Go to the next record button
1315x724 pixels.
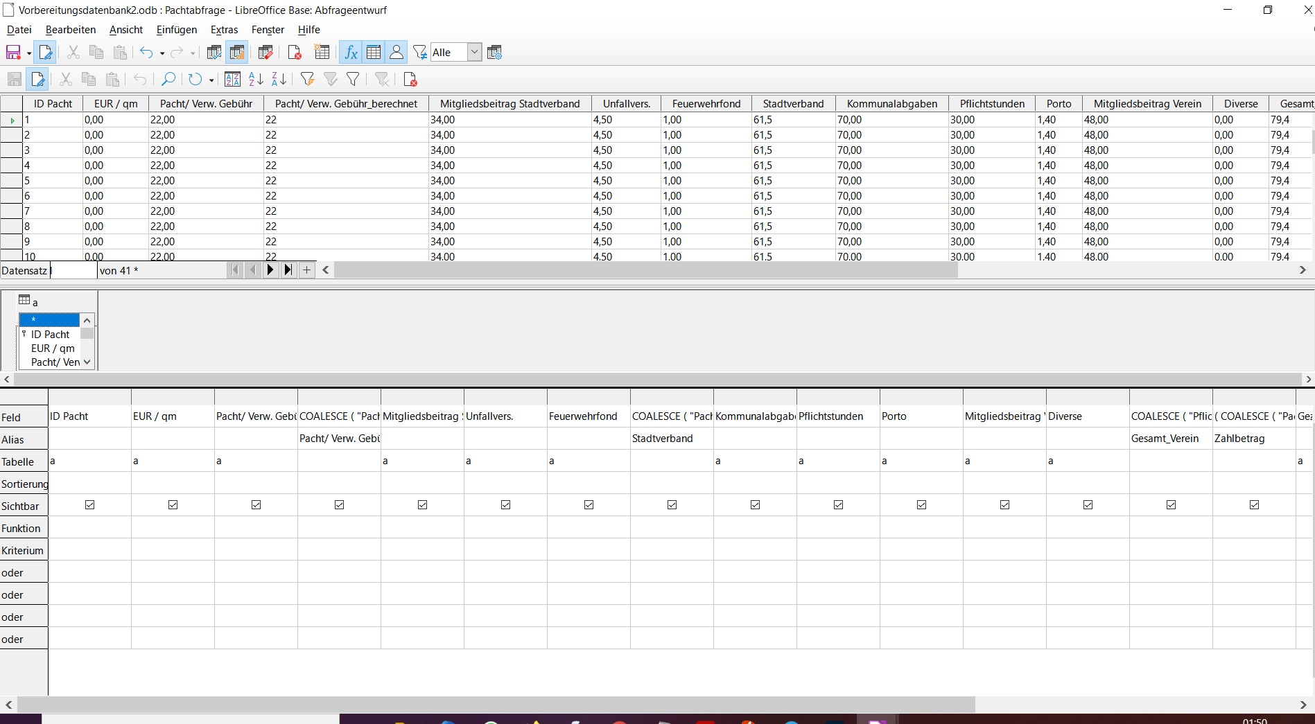[270, 270]
